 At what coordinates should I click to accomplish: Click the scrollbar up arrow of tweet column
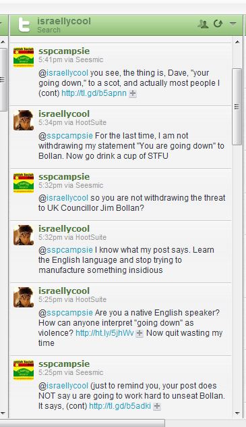237,42
